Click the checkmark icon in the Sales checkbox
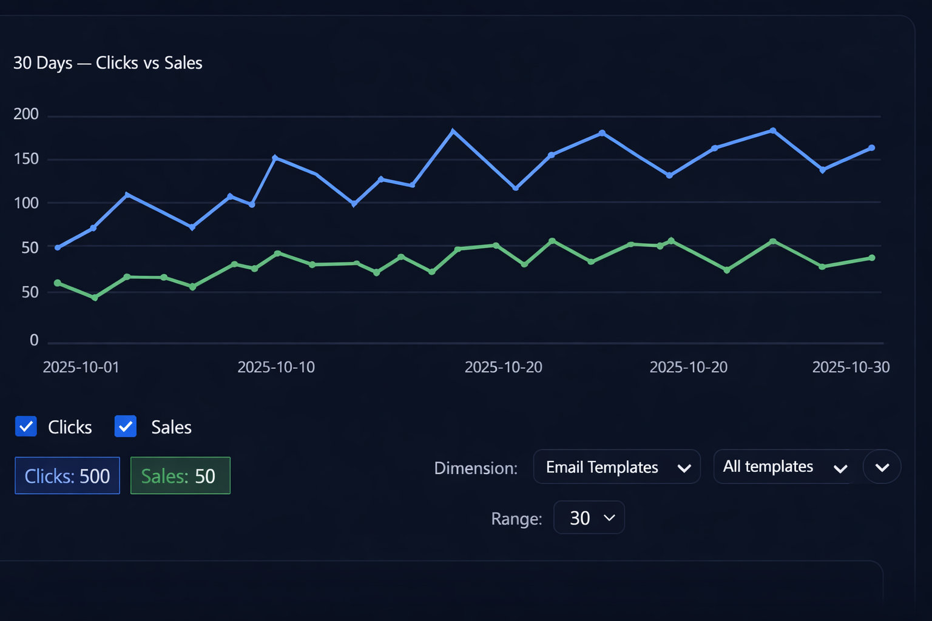 (126, 426)
